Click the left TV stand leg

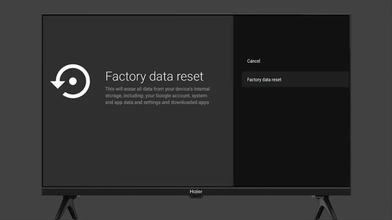click(66, 207)
